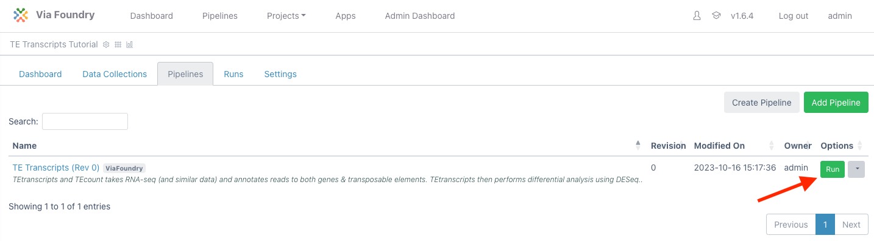Expand the Projects dropdown menu
This screenshot has height=241, width=874.
286,16
